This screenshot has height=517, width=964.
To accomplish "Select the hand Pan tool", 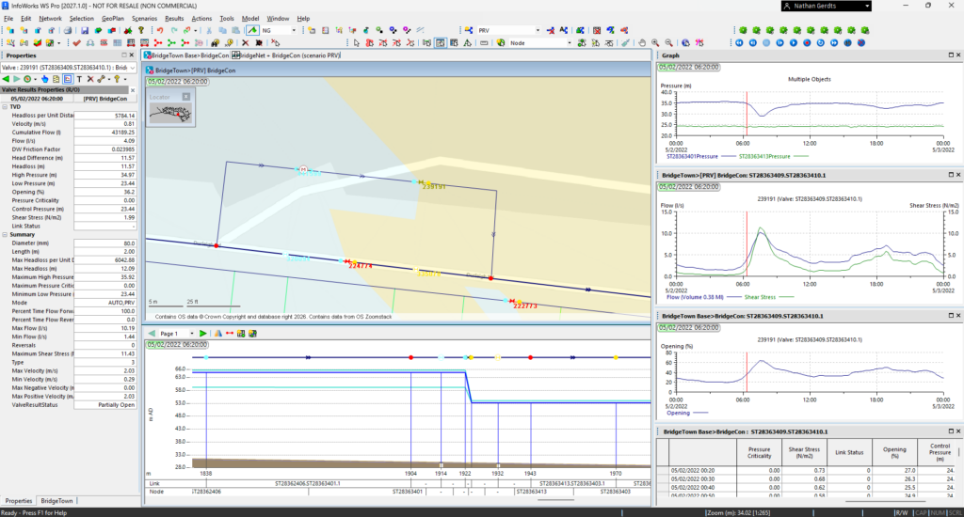I will coord(642,43).
